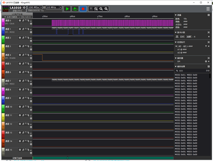Collapse the pulse counter section
The width and height of the screenshot is (213, 161).
pyautogui.click(x=176, y=32)
